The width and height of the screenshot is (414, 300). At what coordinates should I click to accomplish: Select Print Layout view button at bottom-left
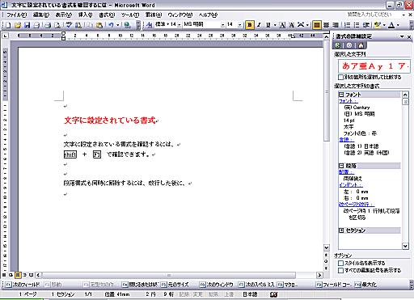(x=18, y=275)
